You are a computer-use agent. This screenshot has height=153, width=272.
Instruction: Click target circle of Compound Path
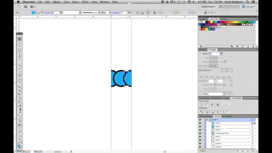tap(252, 133)
